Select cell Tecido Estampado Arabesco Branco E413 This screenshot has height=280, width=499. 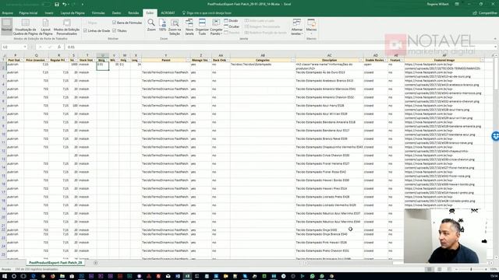pyautogui.click(x=329, y=83)
